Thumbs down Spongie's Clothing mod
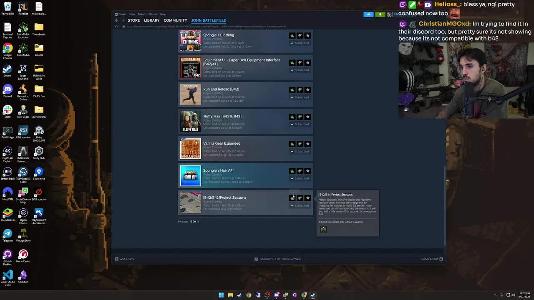Screen dimensions: 534x300 pyautogui.click(x=300, y=35)
